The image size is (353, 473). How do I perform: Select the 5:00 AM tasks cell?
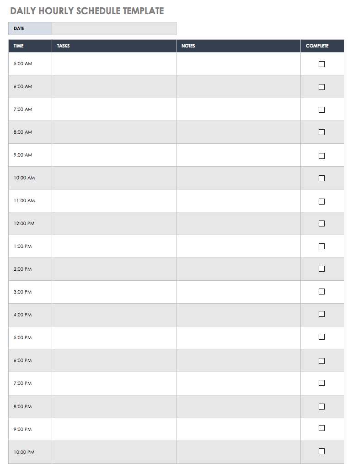pyautogui.click(x=114, y=64)
